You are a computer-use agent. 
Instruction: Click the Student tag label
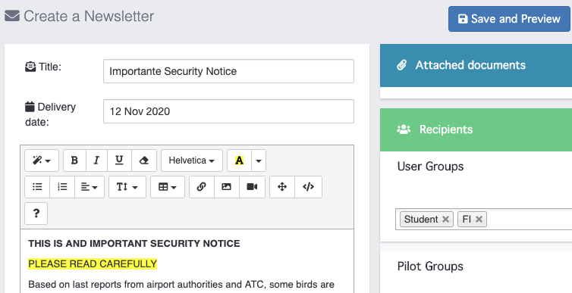421,219
